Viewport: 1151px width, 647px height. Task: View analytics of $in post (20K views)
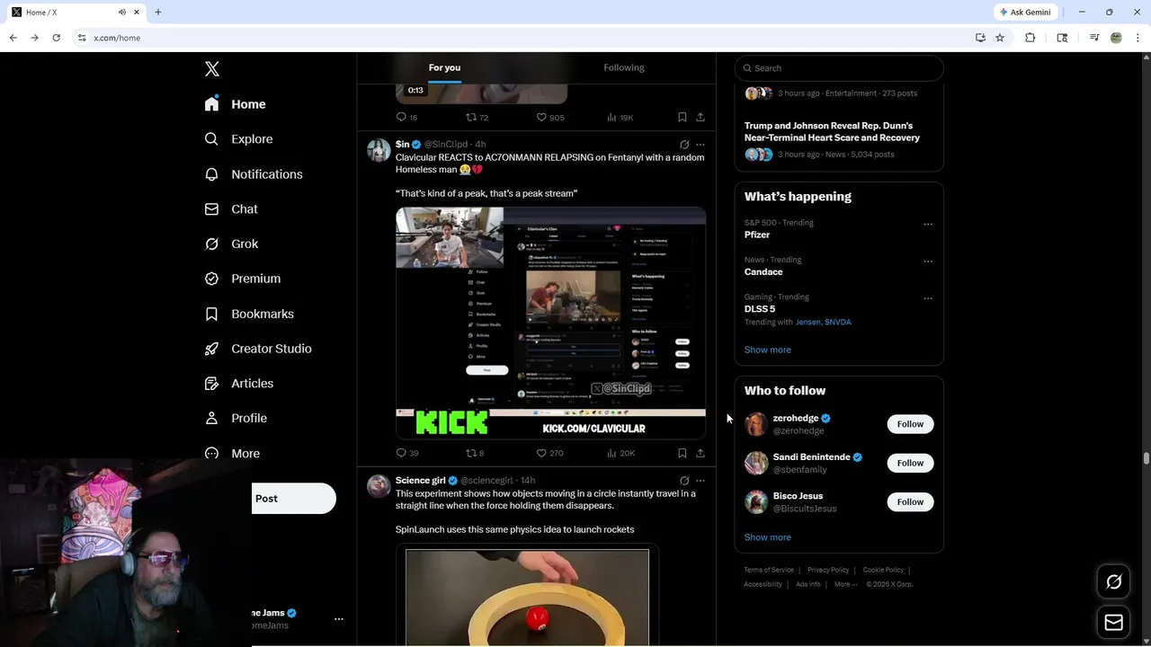point(620,453)
